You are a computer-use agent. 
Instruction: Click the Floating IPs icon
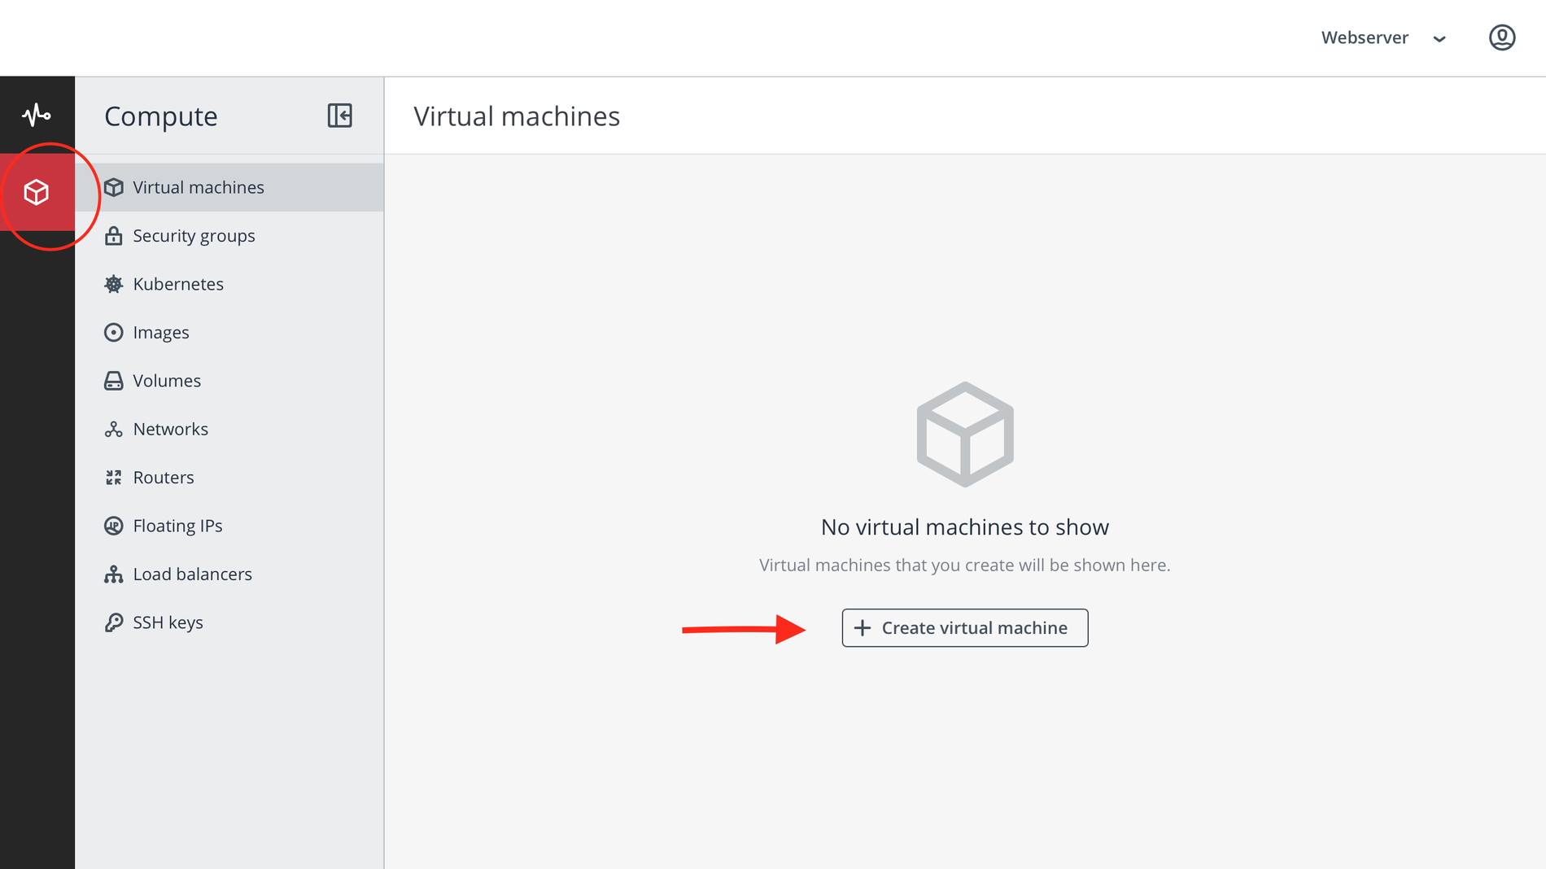click(x=114, y=526)
